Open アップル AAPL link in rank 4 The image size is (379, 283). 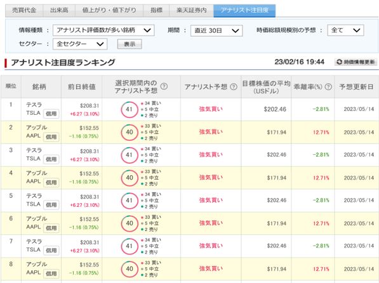36,177
